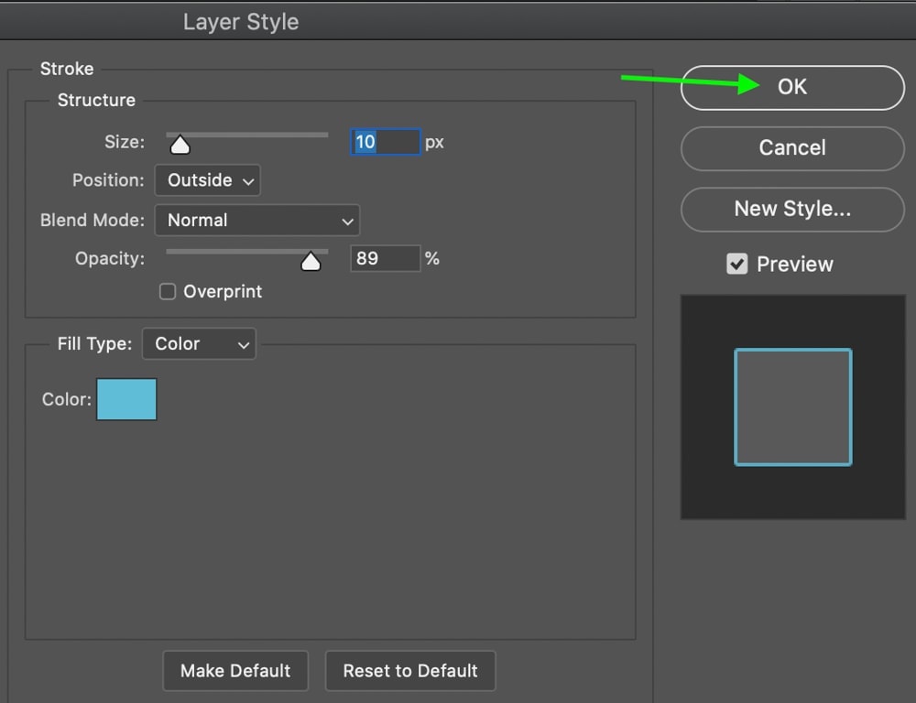The image size is (916, 703).
Task: Click the Fill Type label
Action: [x=94, y=344]
